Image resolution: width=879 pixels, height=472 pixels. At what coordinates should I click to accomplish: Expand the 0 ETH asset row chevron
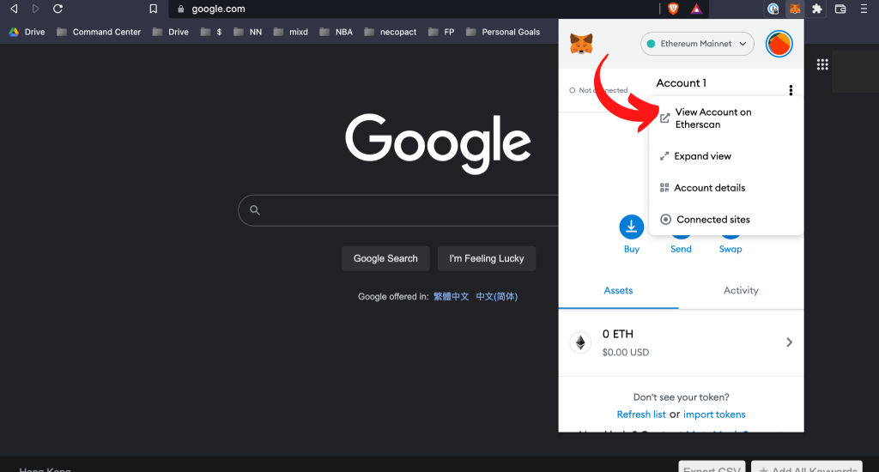point(789,342)
